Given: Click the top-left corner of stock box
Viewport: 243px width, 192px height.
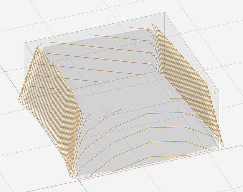Looking at the screenshot, I should [24, 42].
